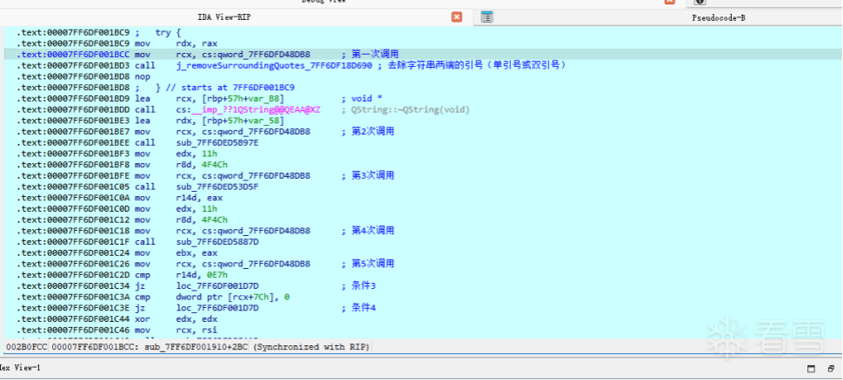Open the Pseudocode-B tab
Viewport: 843px width, 380px height.
click(x=718, y=17)
